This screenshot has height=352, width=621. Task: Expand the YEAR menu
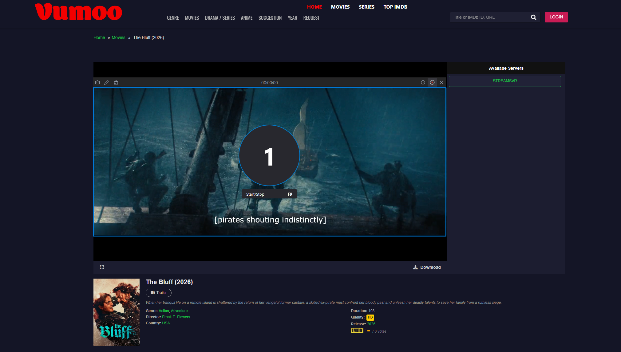[292, 18]
